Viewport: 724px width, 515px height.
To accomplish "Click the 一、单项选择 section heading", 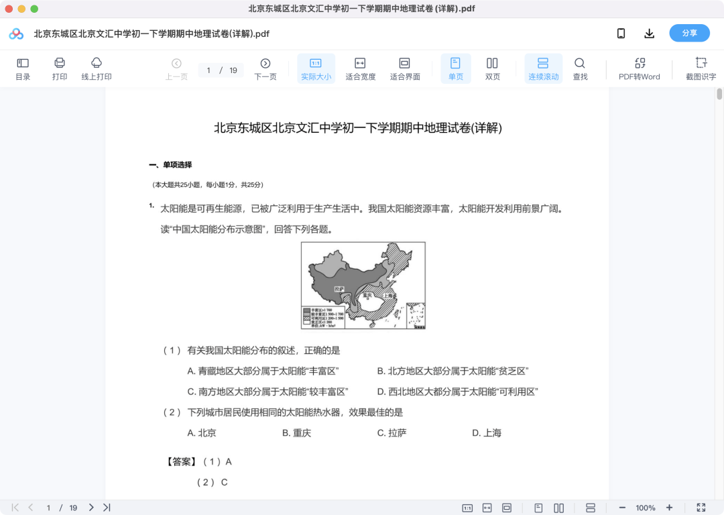I will tap(170, 165).
